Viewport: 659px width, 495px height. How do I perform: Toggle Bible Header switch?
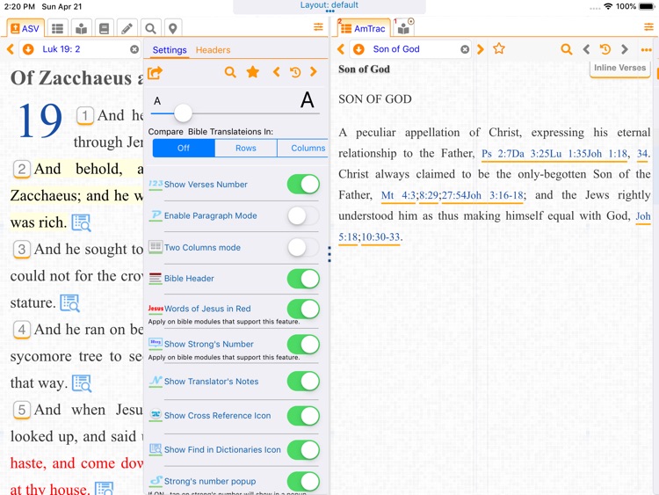pos(303,279)
